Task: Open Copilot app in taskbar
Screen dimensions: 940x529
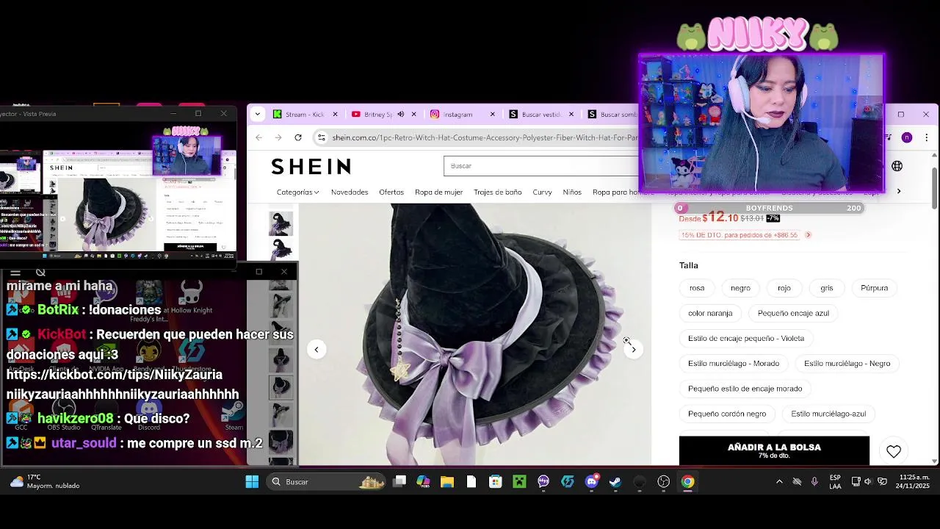Action: point(423,482)
